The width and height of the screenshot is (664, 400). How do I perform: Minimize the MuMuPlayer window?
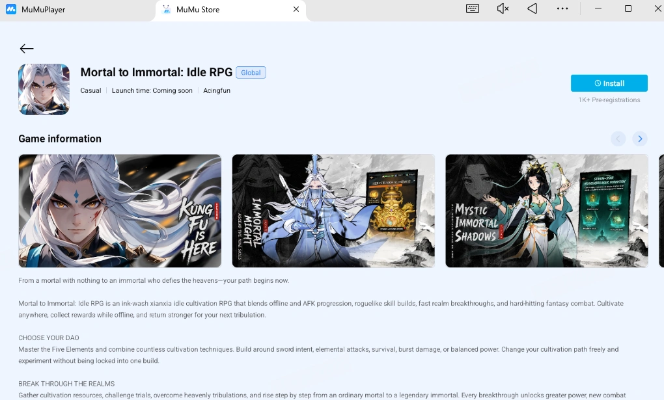point(598,8)
